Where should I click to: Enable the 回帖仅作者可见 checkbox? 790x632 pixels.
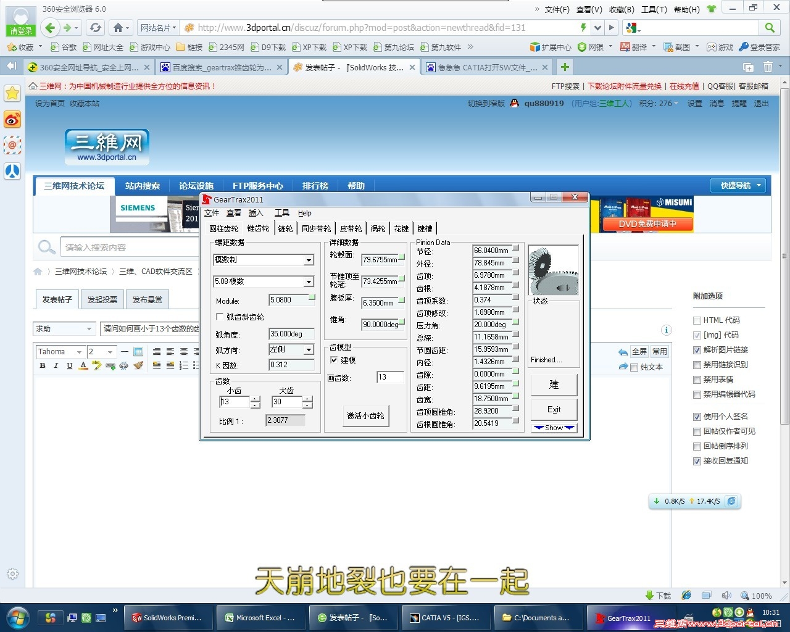click(697, 431)
